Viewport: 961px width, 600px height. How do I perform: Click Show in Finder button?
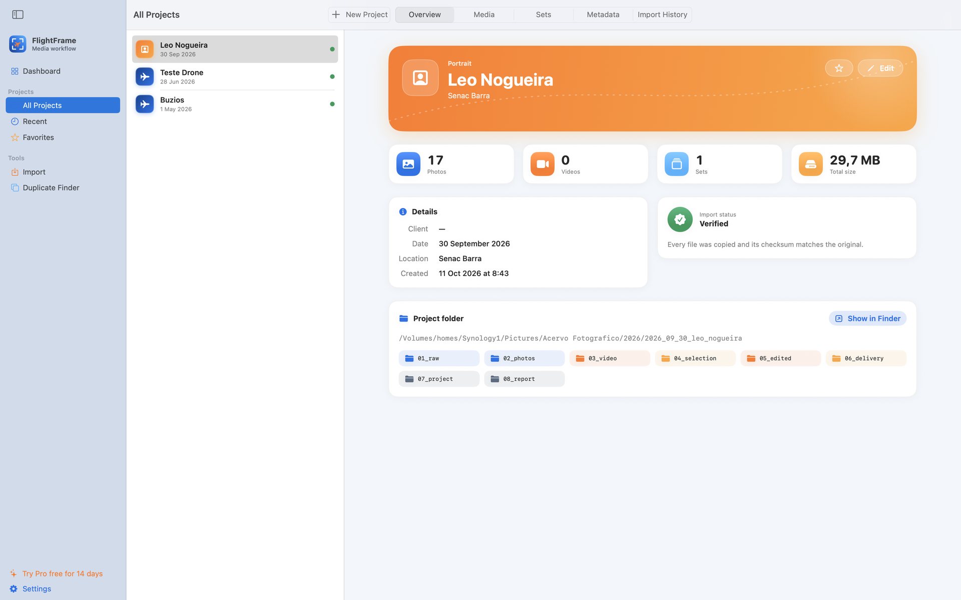867,318
